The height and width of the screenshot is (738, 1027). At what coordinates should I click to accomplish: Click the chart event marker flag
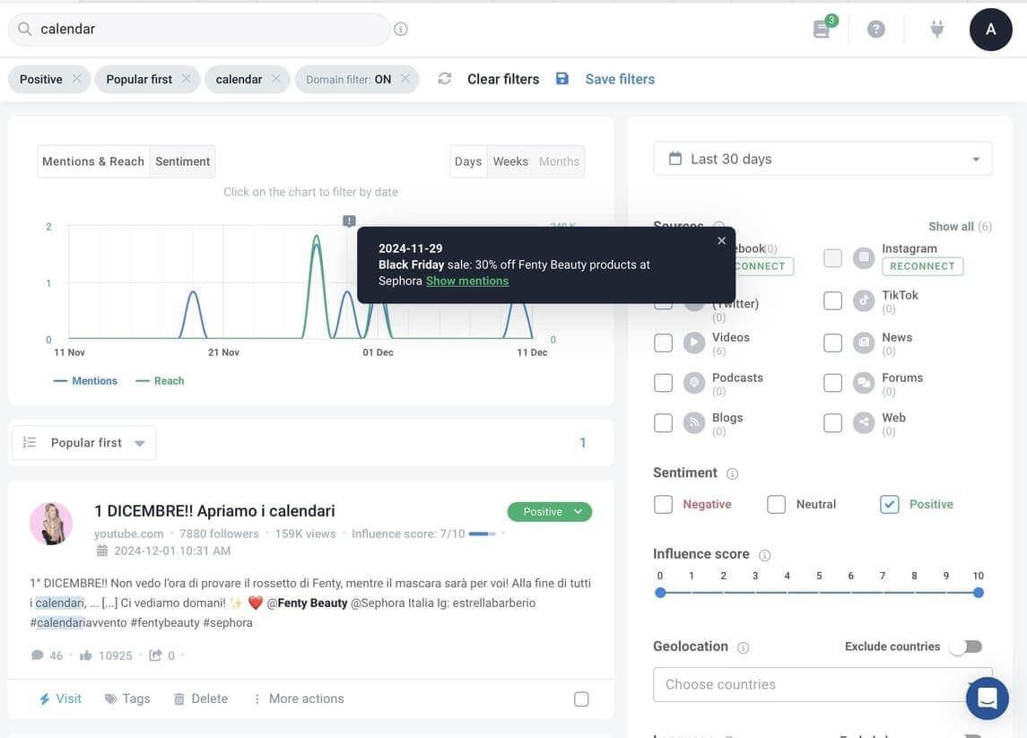[349, 221]
